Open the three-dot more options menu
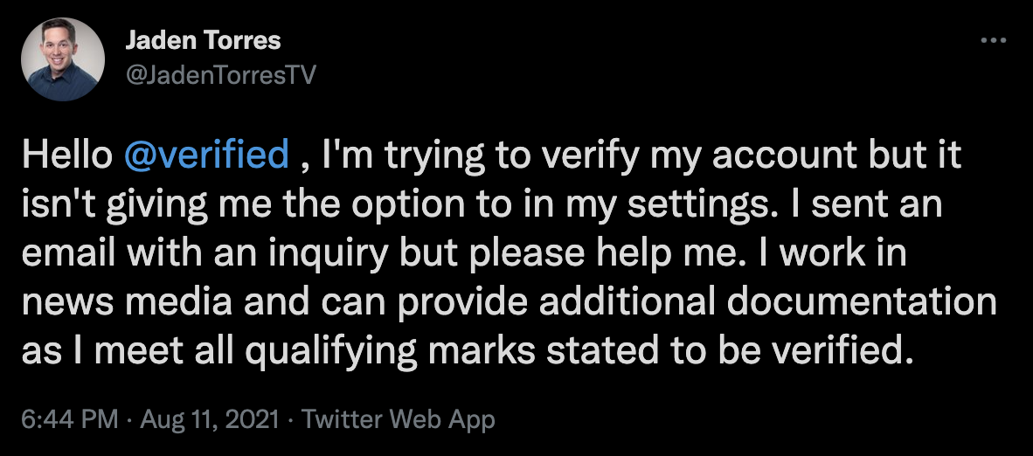 click(994, 41)
